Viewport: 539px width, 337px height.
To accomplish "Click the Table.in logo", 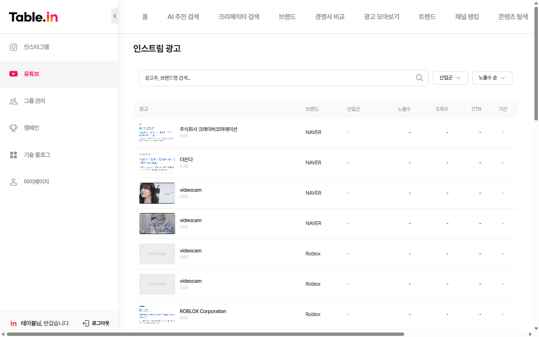I will [33, 16].
